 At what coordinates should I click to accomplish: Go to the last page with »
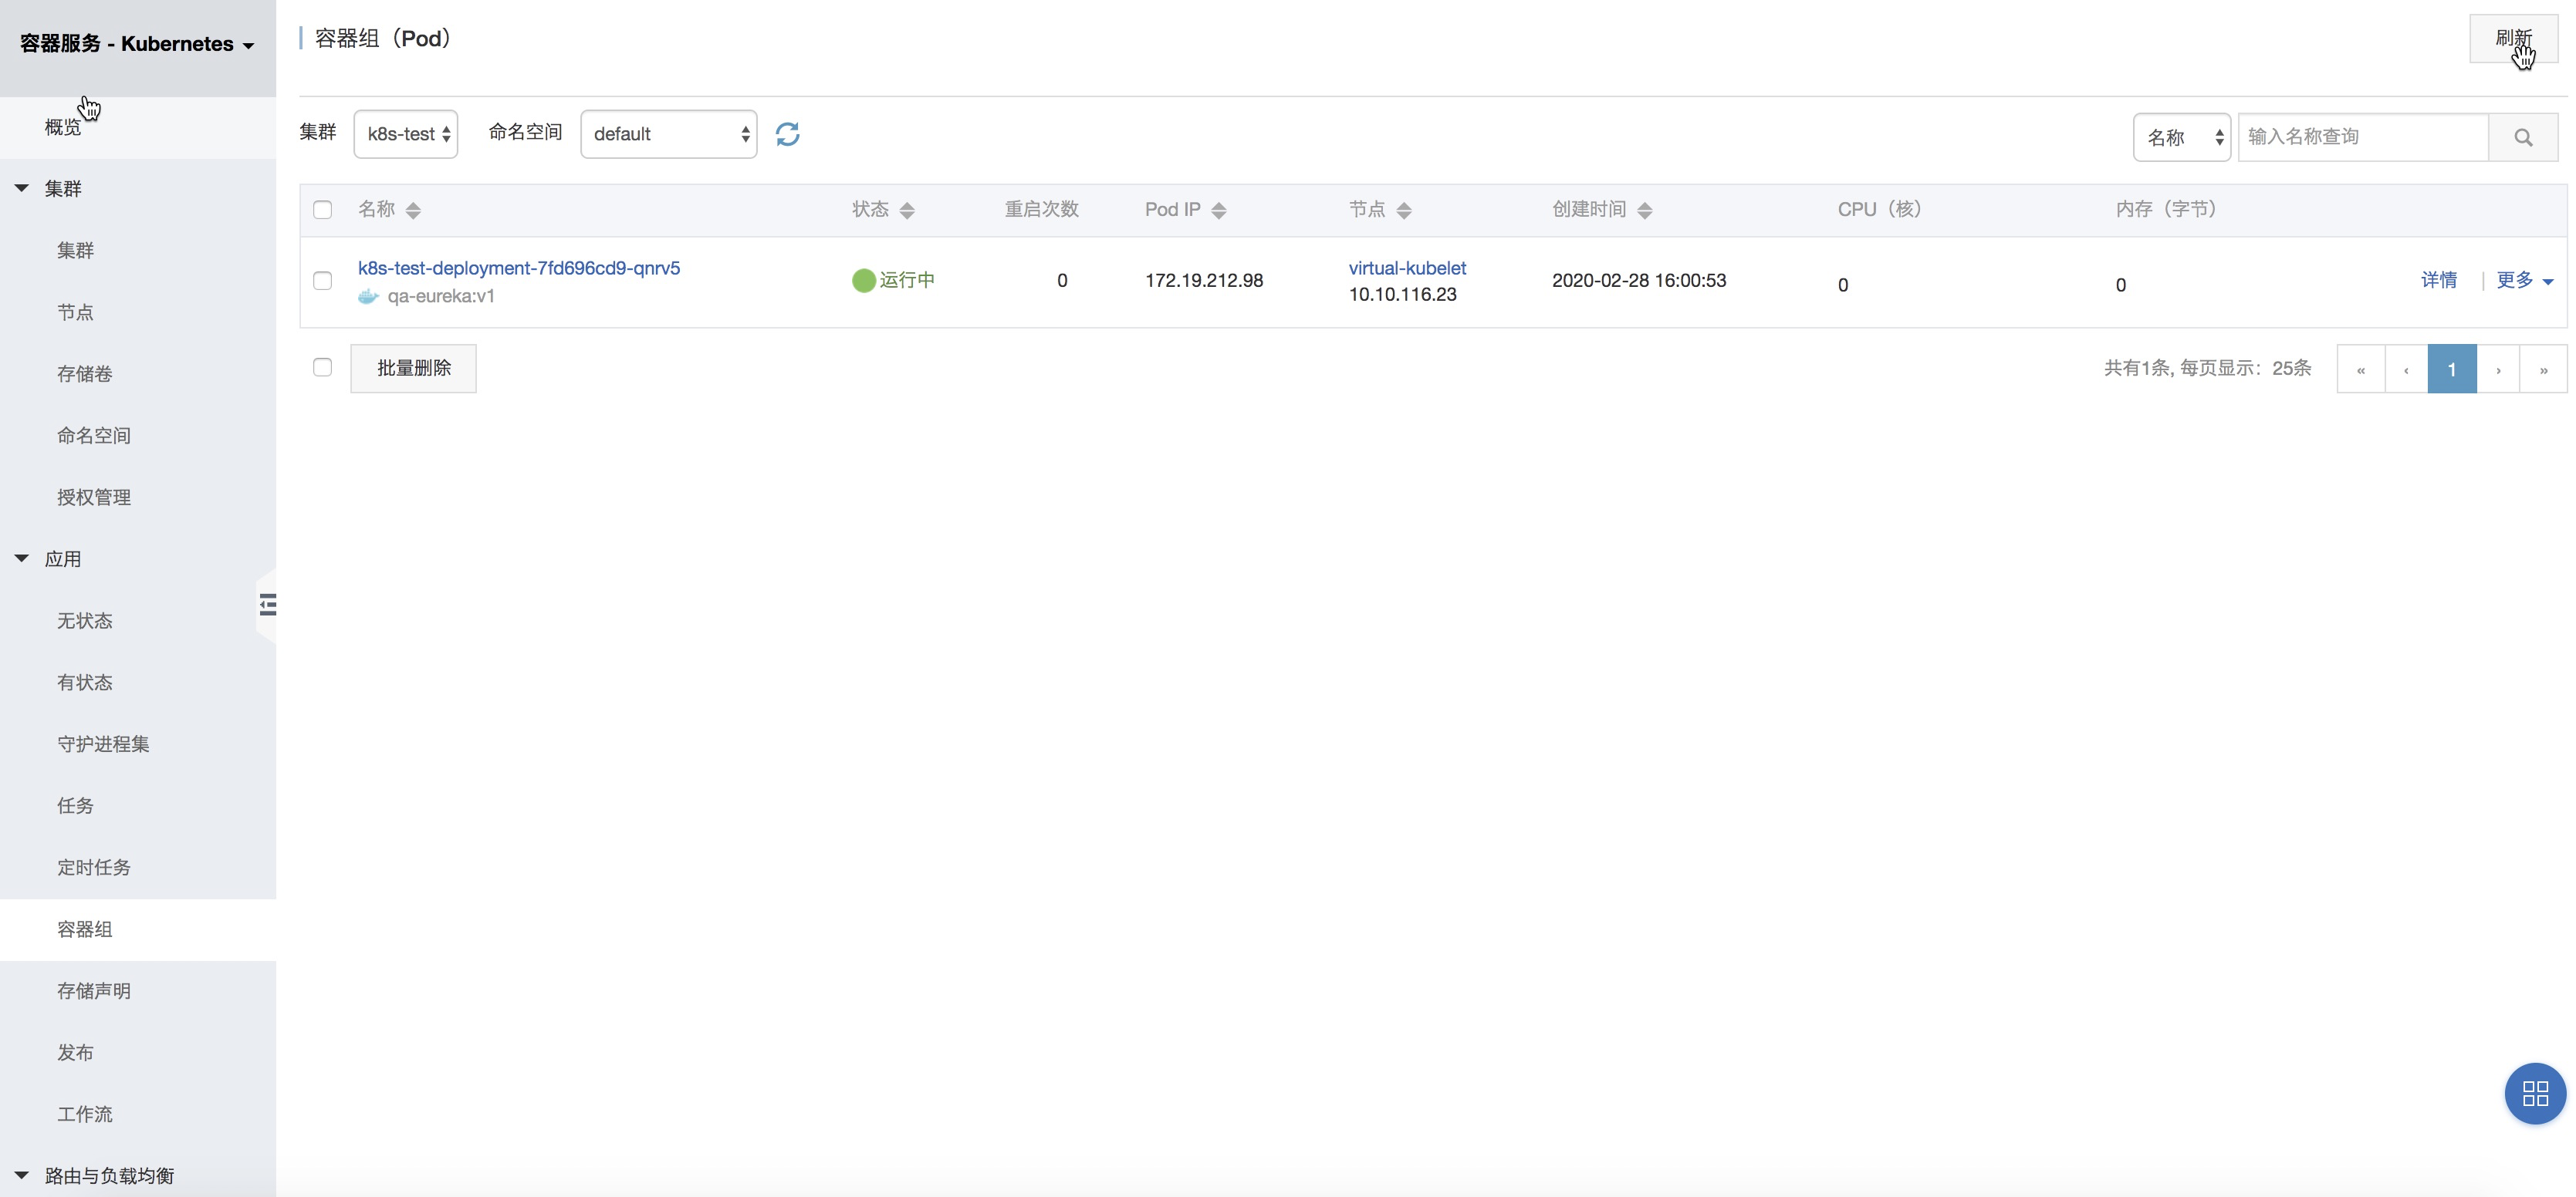point(2543,369)
